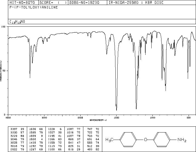Screen dimensions: 196x152
Task: Click the y-axis value 50
Action: click(x=4, y=71)
